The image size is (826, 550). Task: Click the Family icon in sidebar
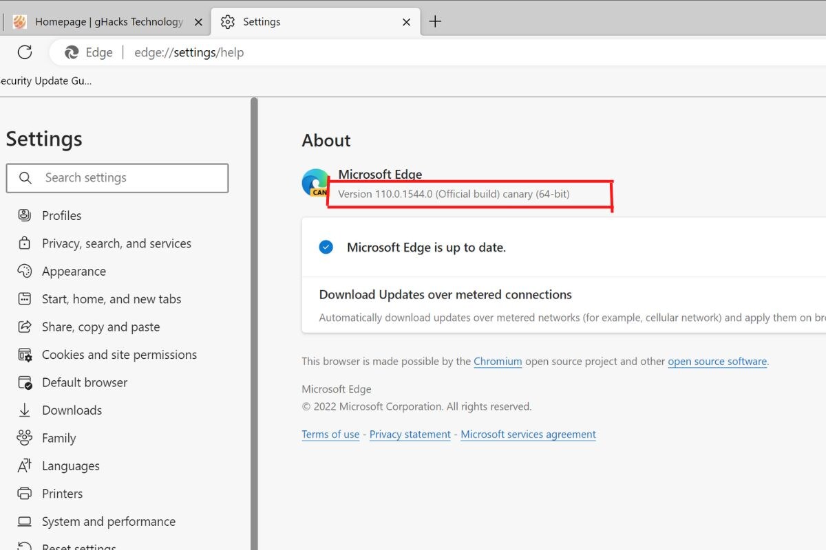[x=25, y=438]
